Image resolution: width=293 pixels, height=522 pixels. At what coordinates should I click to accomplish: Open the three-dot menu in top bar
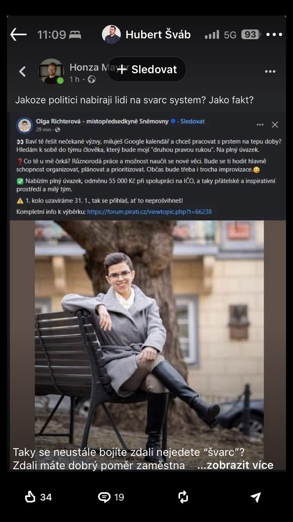[x=274, y=35]
